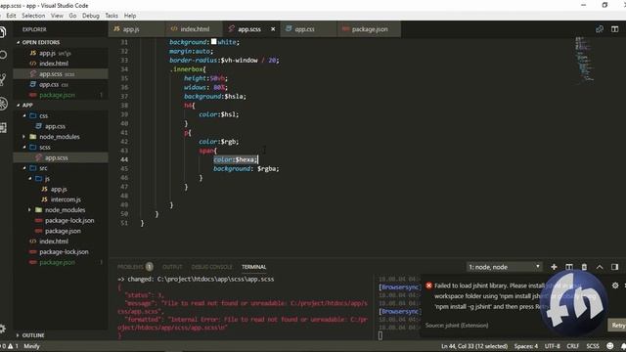
Task: Open app.css under css folder
Action: (61, 126)
